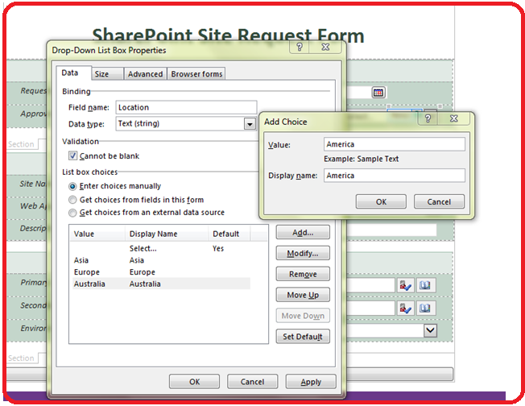Click the date picker calendar icon
525x406 pixels.
coord(378,93)
